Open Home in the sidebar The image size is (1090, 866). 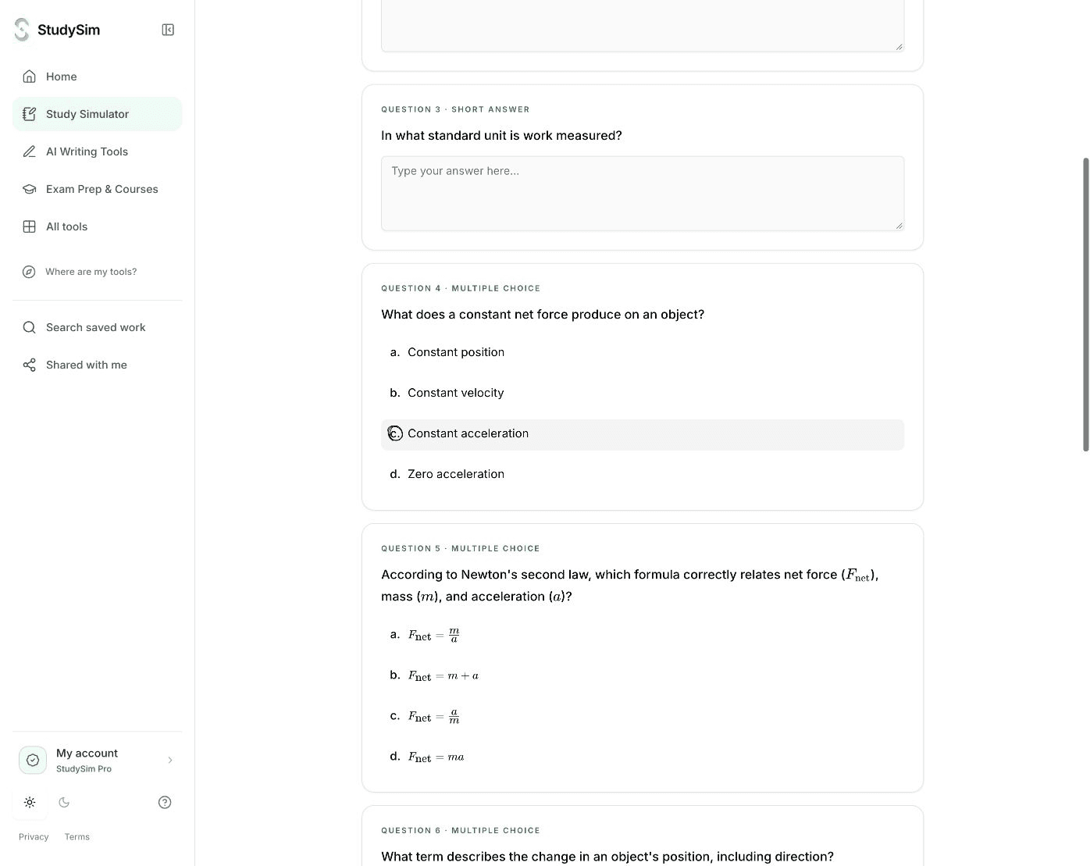(98, 77)
